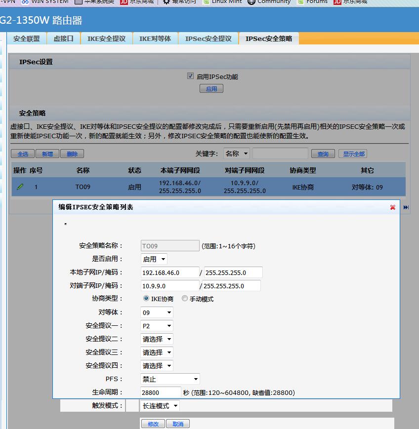Switch to the IPSec security policy tab

(x=269, y=39)
